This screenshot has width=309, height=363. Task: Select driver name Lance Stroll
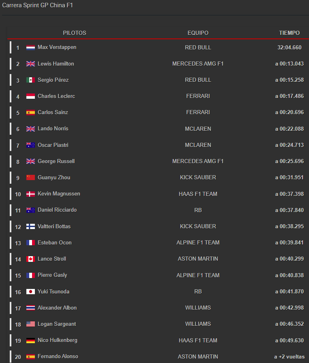(x=52, y=259)
